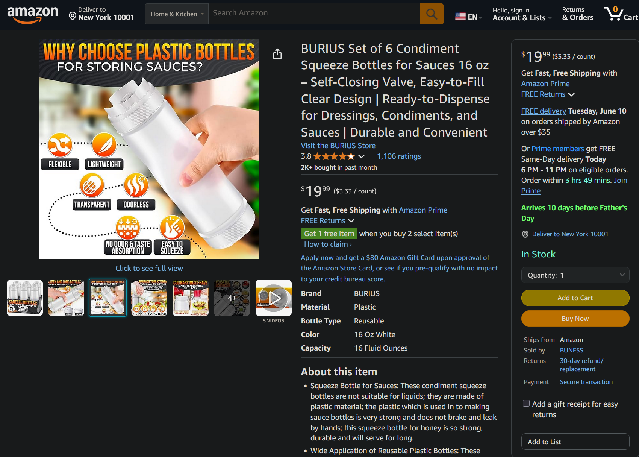The image size is (639, 457).
Task: Click the orange search magnifier button
Action: click(x=432, y=14)
